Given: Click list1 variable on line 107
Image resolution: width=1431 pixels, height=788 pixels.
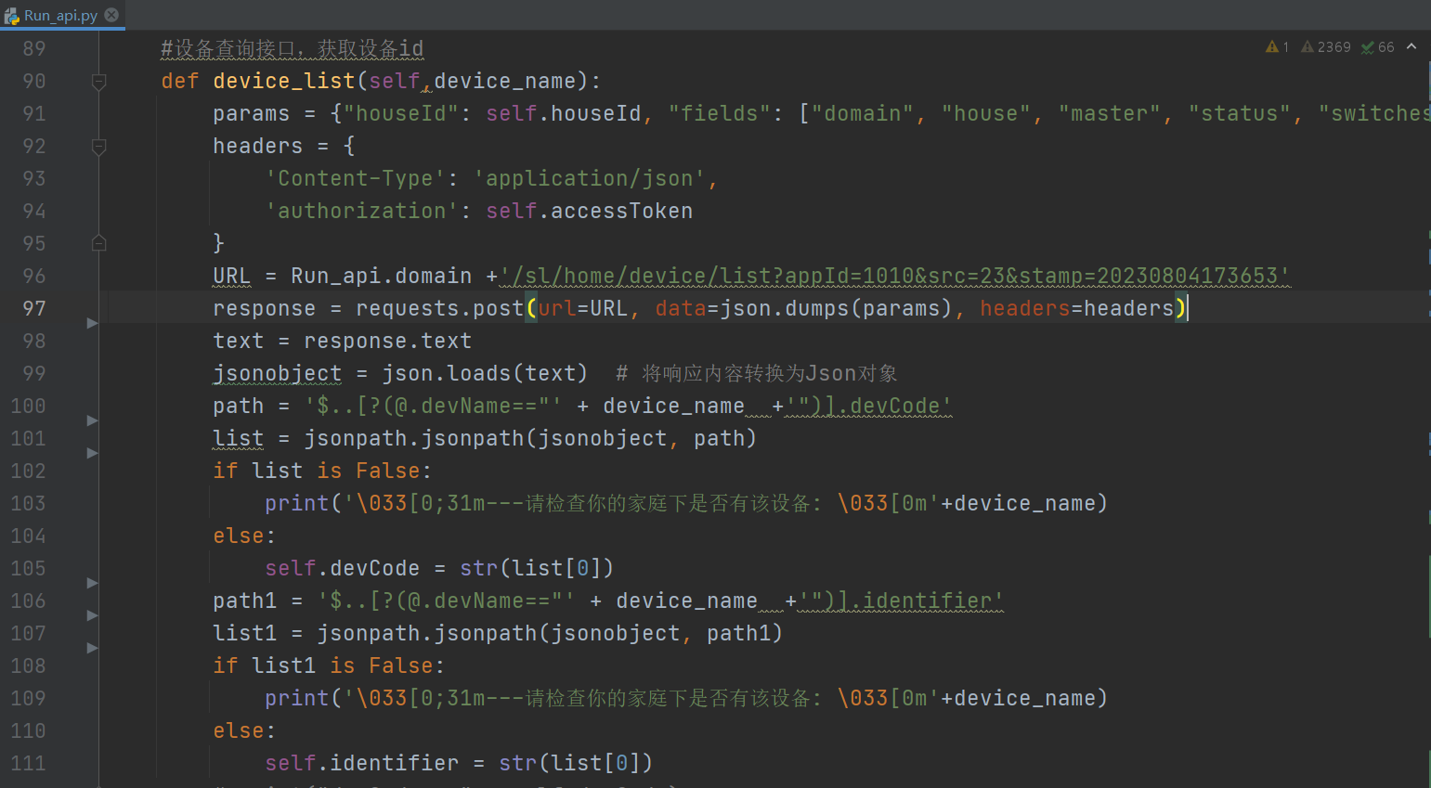Looking at the screenshot, I should click(245, 633).
